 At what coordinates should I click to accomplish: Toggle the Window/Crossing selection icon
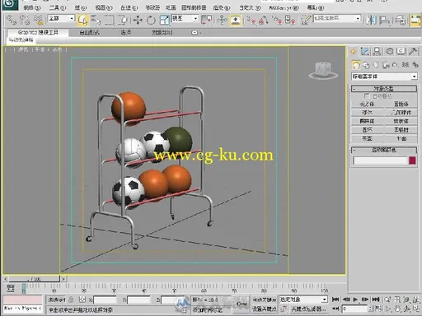tap(123, 21)
